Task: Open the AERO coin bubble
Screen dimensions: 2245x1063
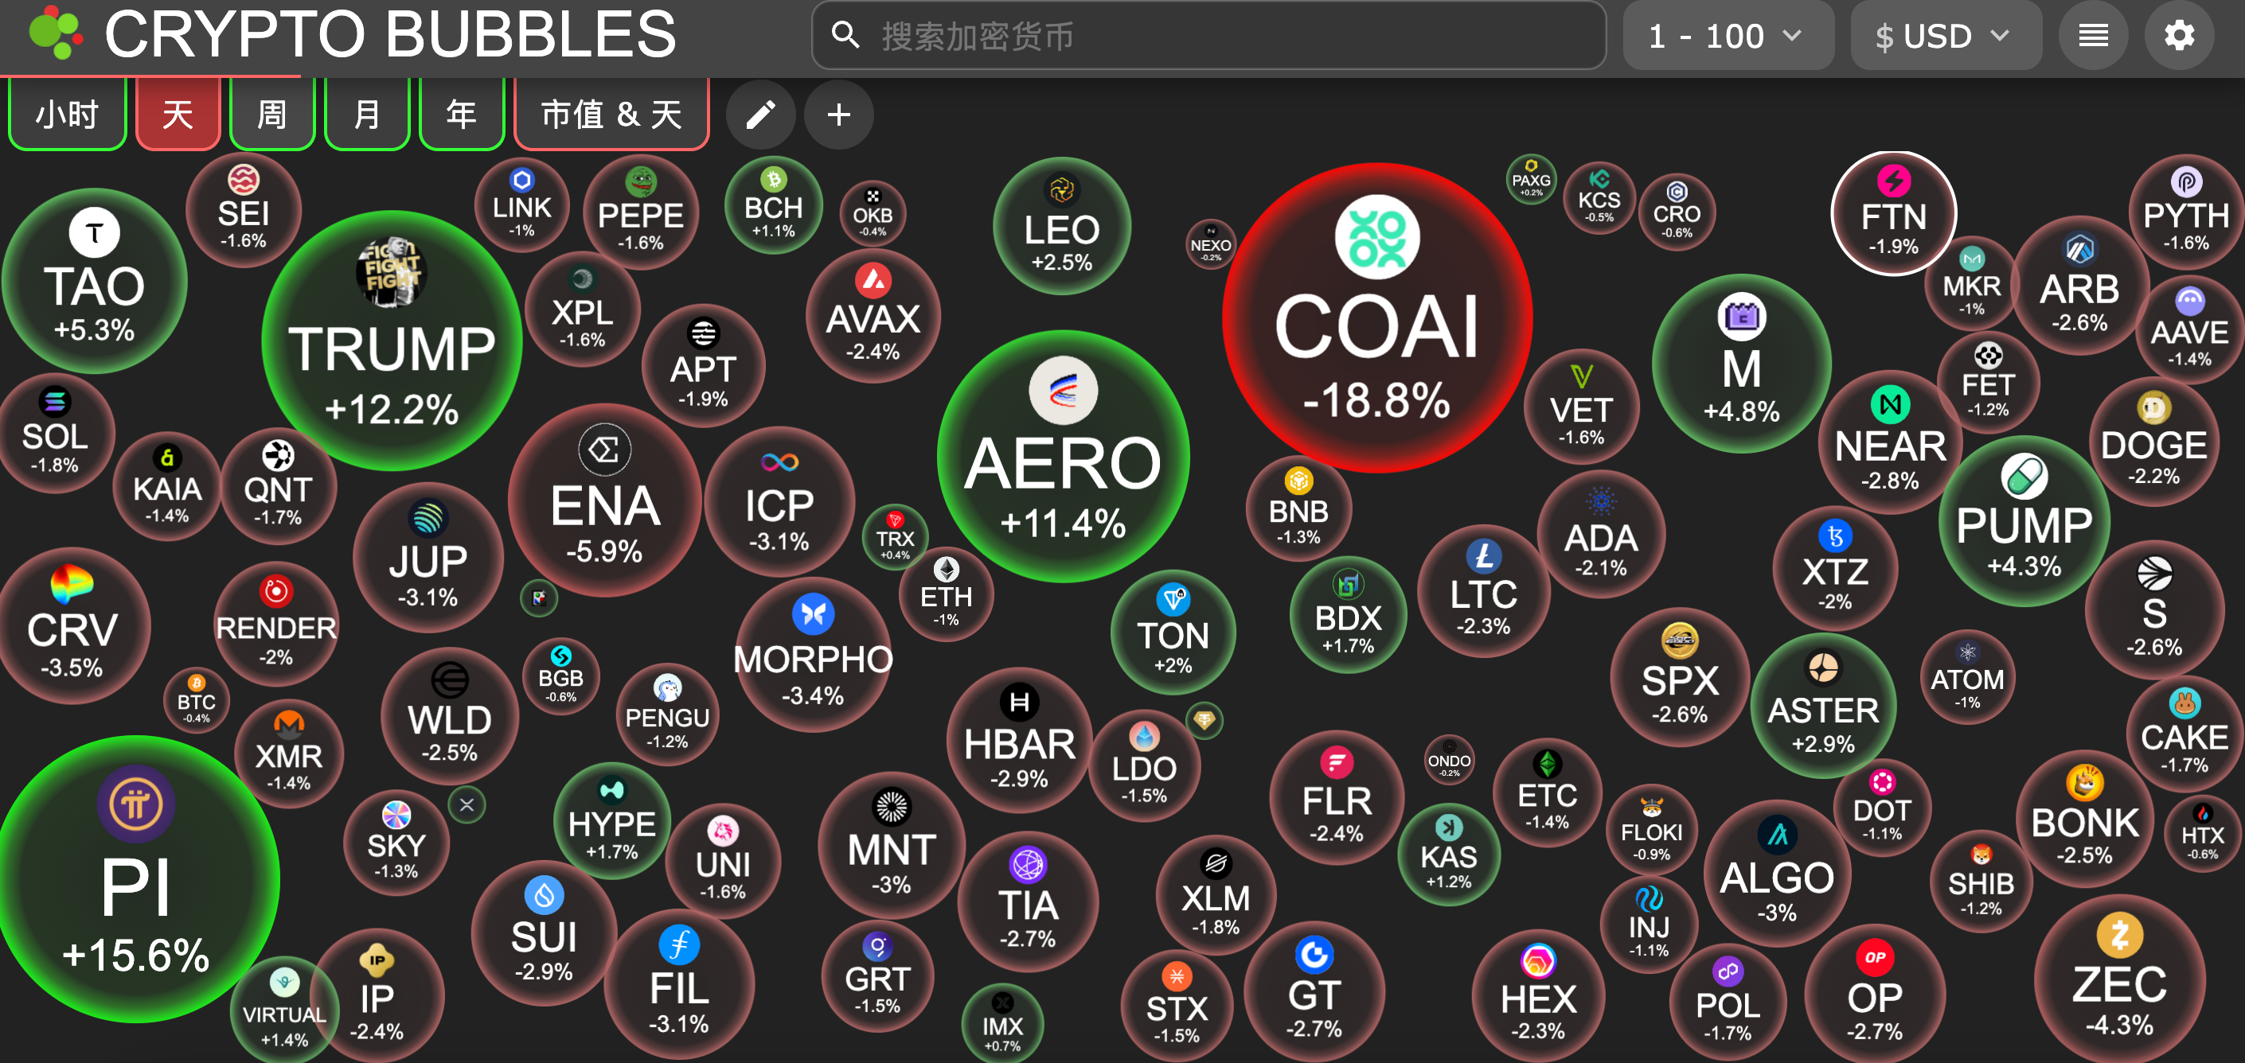Action: click(1062, 458)
